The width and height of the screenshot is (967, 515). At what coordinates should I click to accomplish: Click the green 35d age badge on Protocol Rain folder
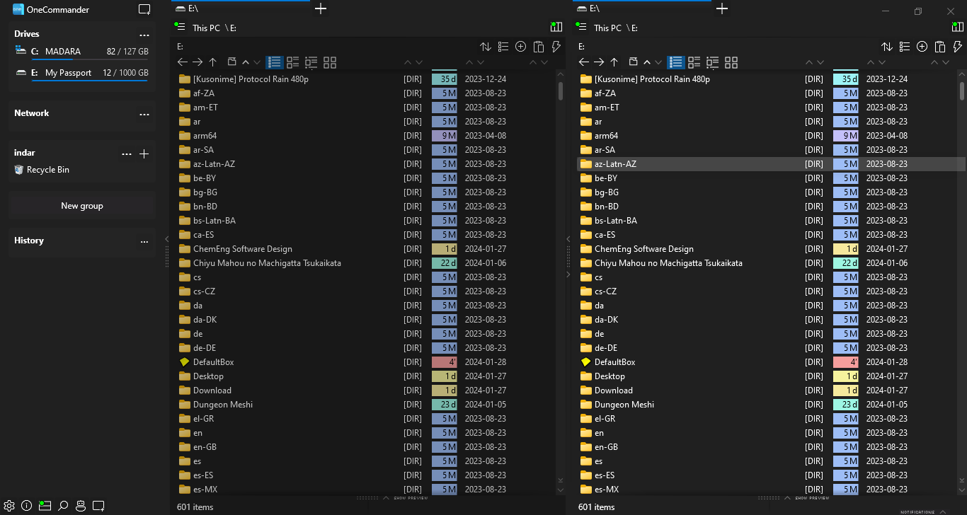click(444, 79)
